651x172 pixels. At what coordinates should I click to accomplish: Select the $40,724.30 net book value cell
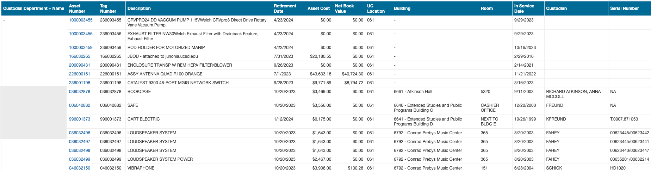click(352, 74)
